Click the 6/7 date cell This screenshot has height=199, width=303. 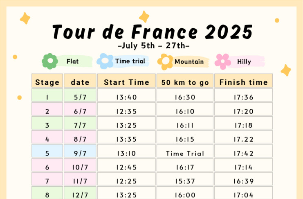pos(80,111)
